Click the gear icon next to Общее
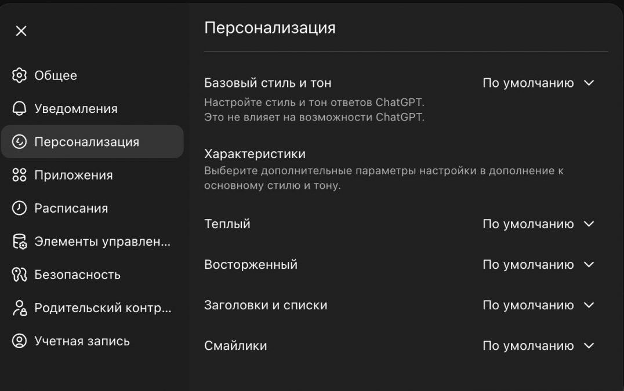 point(20,75)
